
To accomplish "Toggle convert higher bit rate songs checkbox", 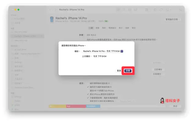I will (x=88, y=101).
